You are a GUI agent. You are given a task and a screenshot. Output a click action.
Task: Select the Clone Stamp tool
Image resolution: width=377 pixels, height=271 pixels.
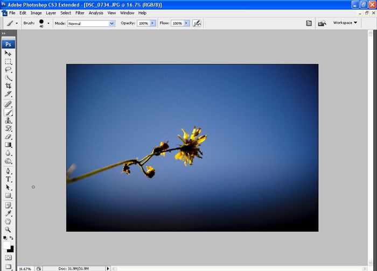(8, 120)
